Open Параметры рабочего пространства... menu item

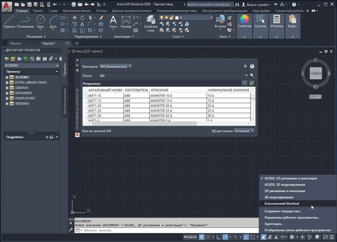pyautogui.click(x=298, y=218)
